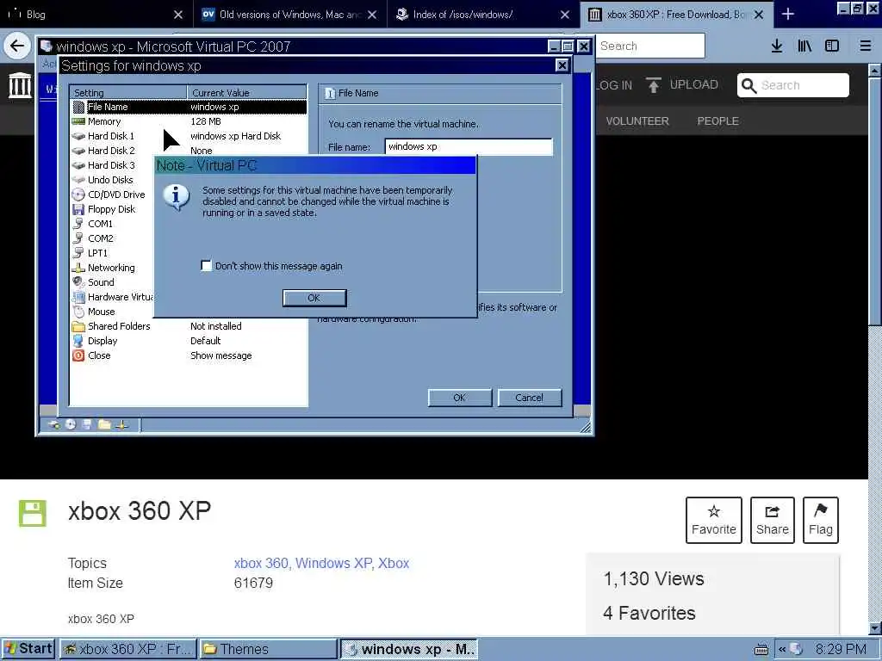Image resolution: width=882 pixels, height=661 pixels.
Task: Select the Memory setting icon
Action: click(78, 121)
